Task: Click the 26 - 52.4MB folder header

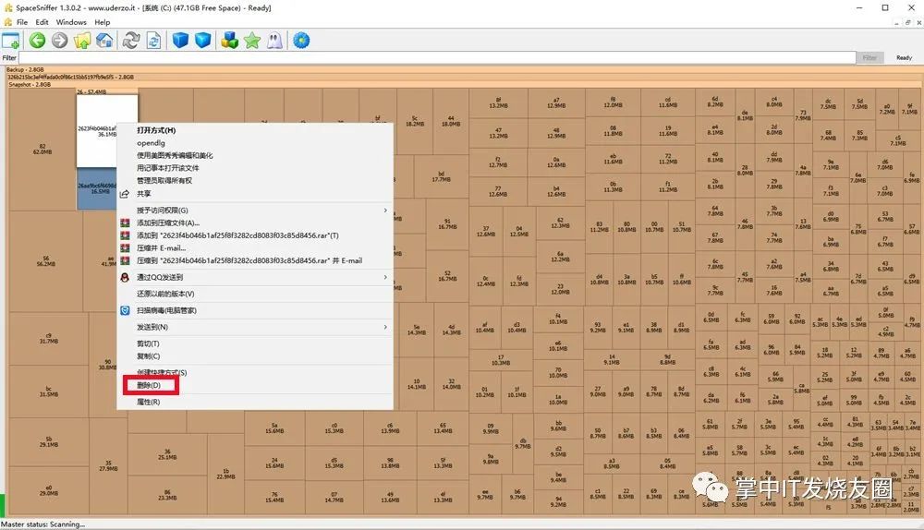Action: (106, 91)
